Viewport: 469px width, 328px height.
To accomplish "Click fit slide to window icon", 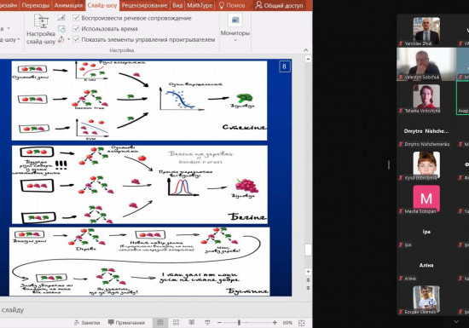I will pyautogui.click(x=302, y=323).
